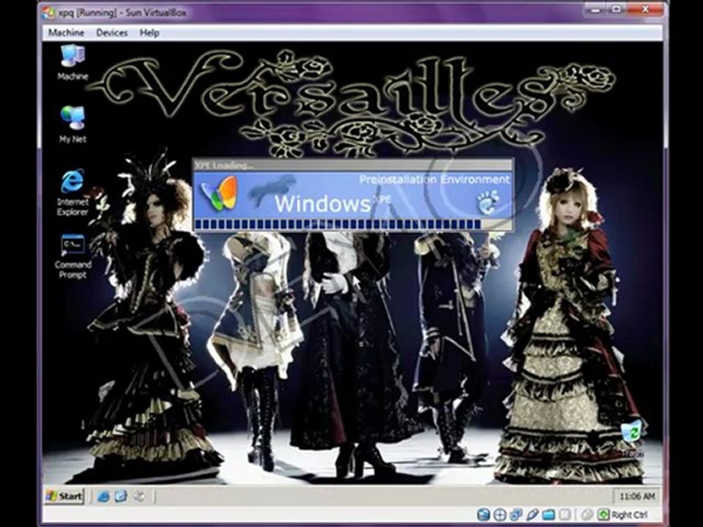Viewport: 703px width, 527px height.
Task: Click the shared folders status icon
Action: coord(548,515)
